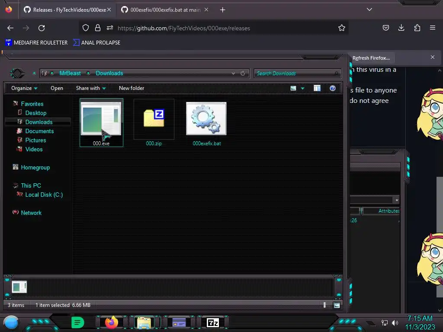
Task: Click Refresh Firefox button
Action: [371, 58]
